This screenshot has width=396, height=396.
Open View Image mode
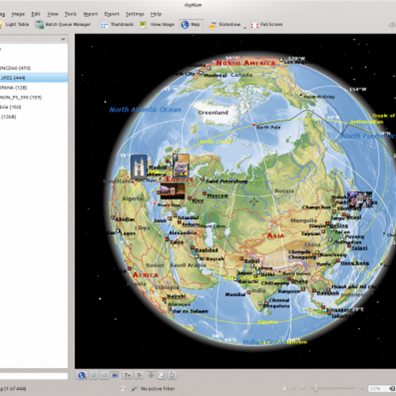click(157, 24)
